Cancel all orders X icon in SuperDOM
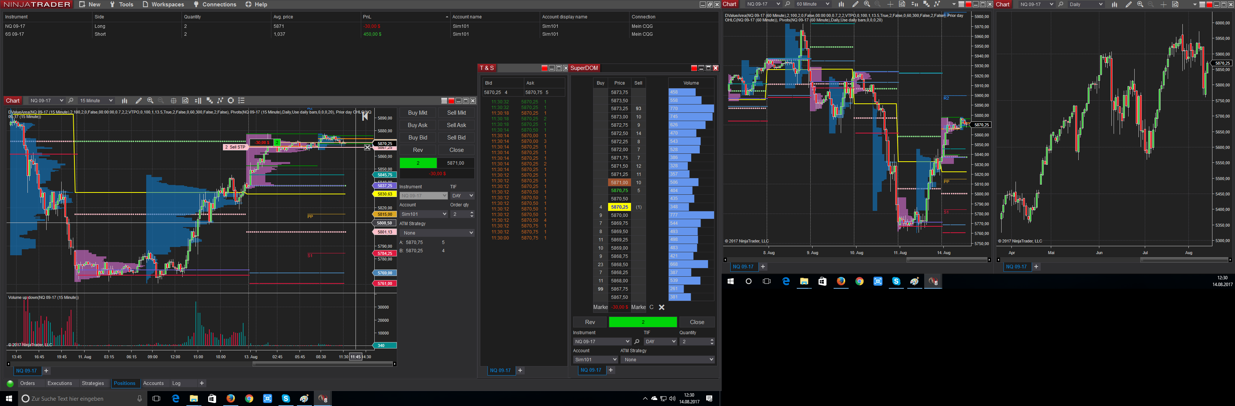This screenshot has width=1235, height=406. pyautogui.click(x=661, y=307)
